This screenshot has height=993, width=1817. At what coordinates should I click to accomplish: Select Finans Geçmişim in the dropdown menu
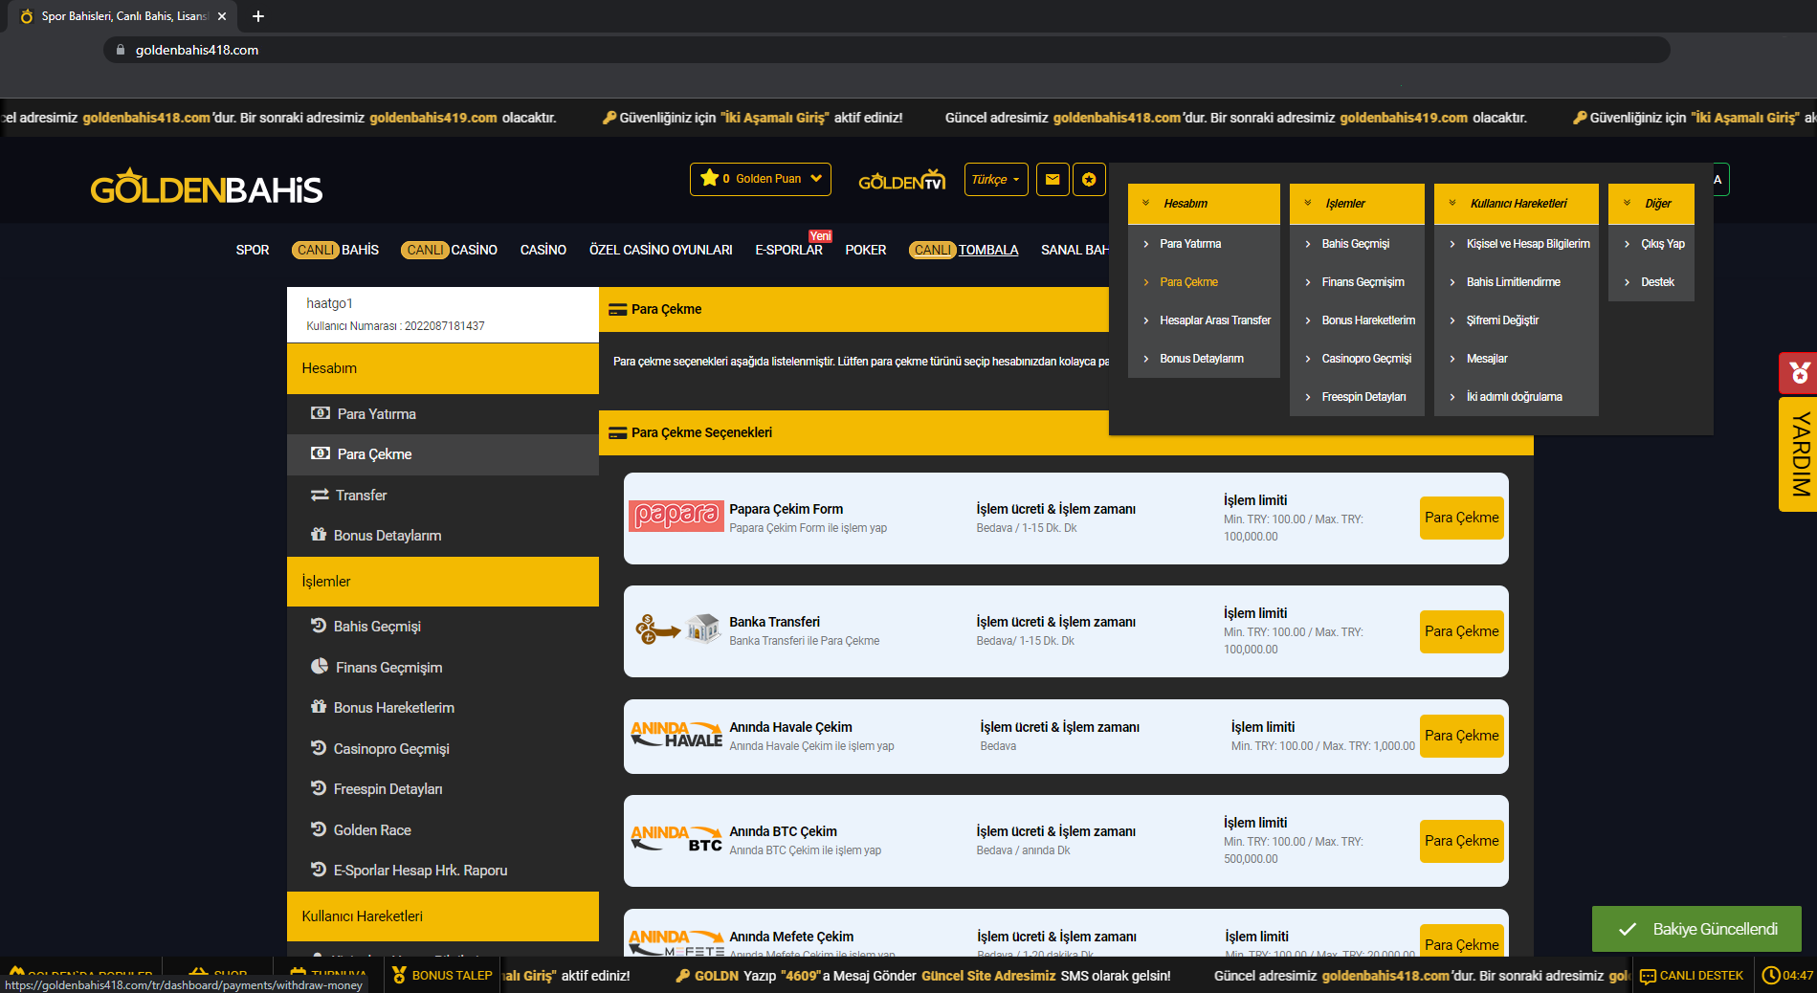pyautogui.click(x=1363, y=282)
